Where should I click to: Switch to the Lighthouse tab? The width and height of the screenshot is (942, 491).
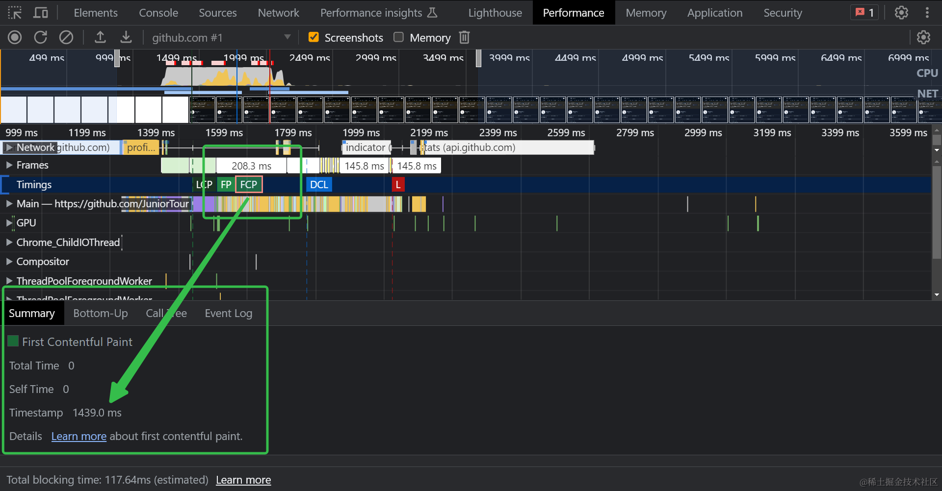pyautogui.click(x=495, y=13)
